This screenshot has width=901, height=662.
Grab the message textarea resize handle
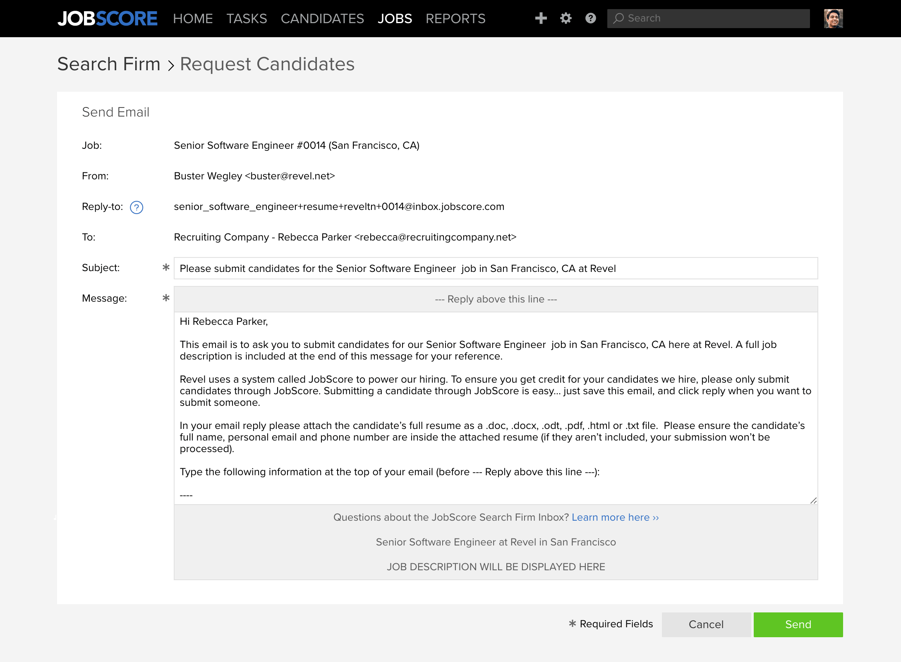pyautogui.click(x=813, y=500)
